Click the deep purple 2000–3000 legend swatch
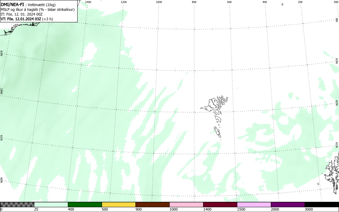The image size is (339, 212). (x=288, y=205)
